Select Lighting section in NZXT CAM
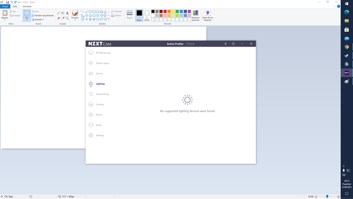 (x=96, y=84)
